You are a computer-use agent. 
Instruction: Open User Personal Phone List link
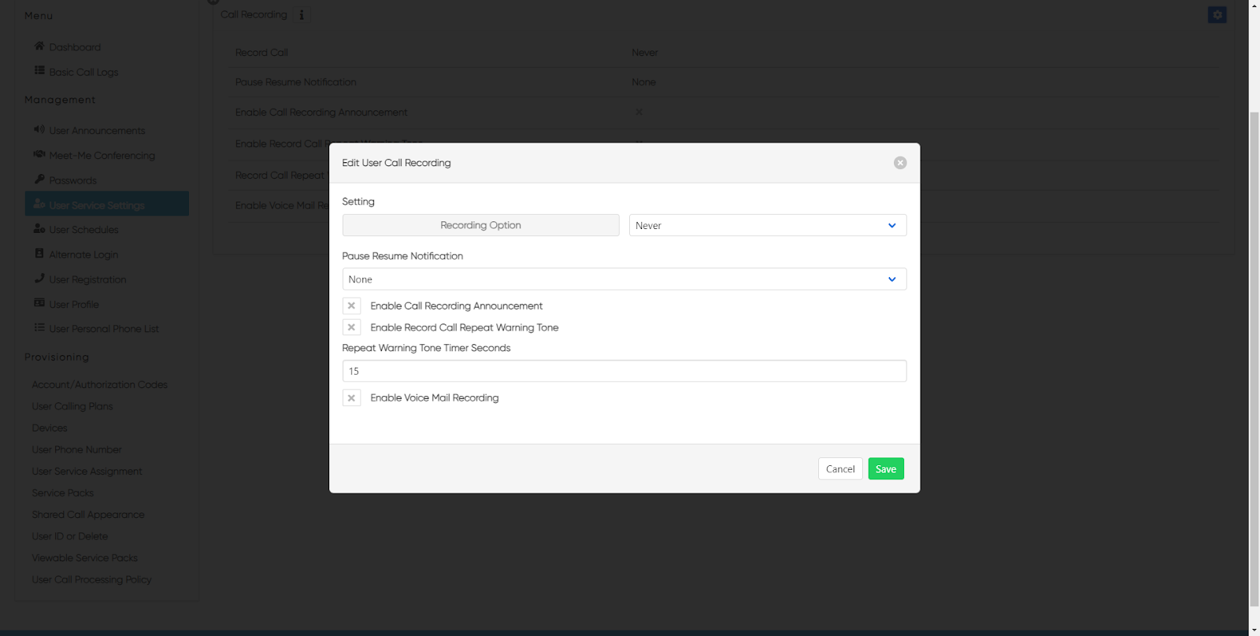tap(104, 329)
